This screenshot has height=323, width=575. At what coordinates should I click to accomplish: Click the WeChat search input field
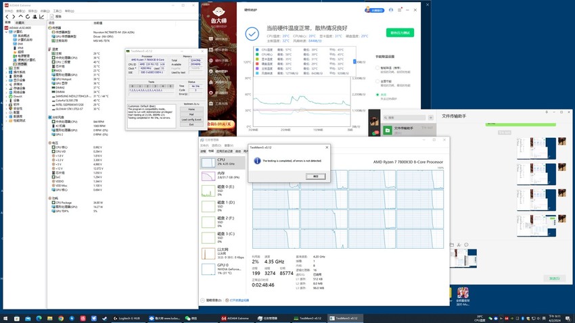click(405, 118)
